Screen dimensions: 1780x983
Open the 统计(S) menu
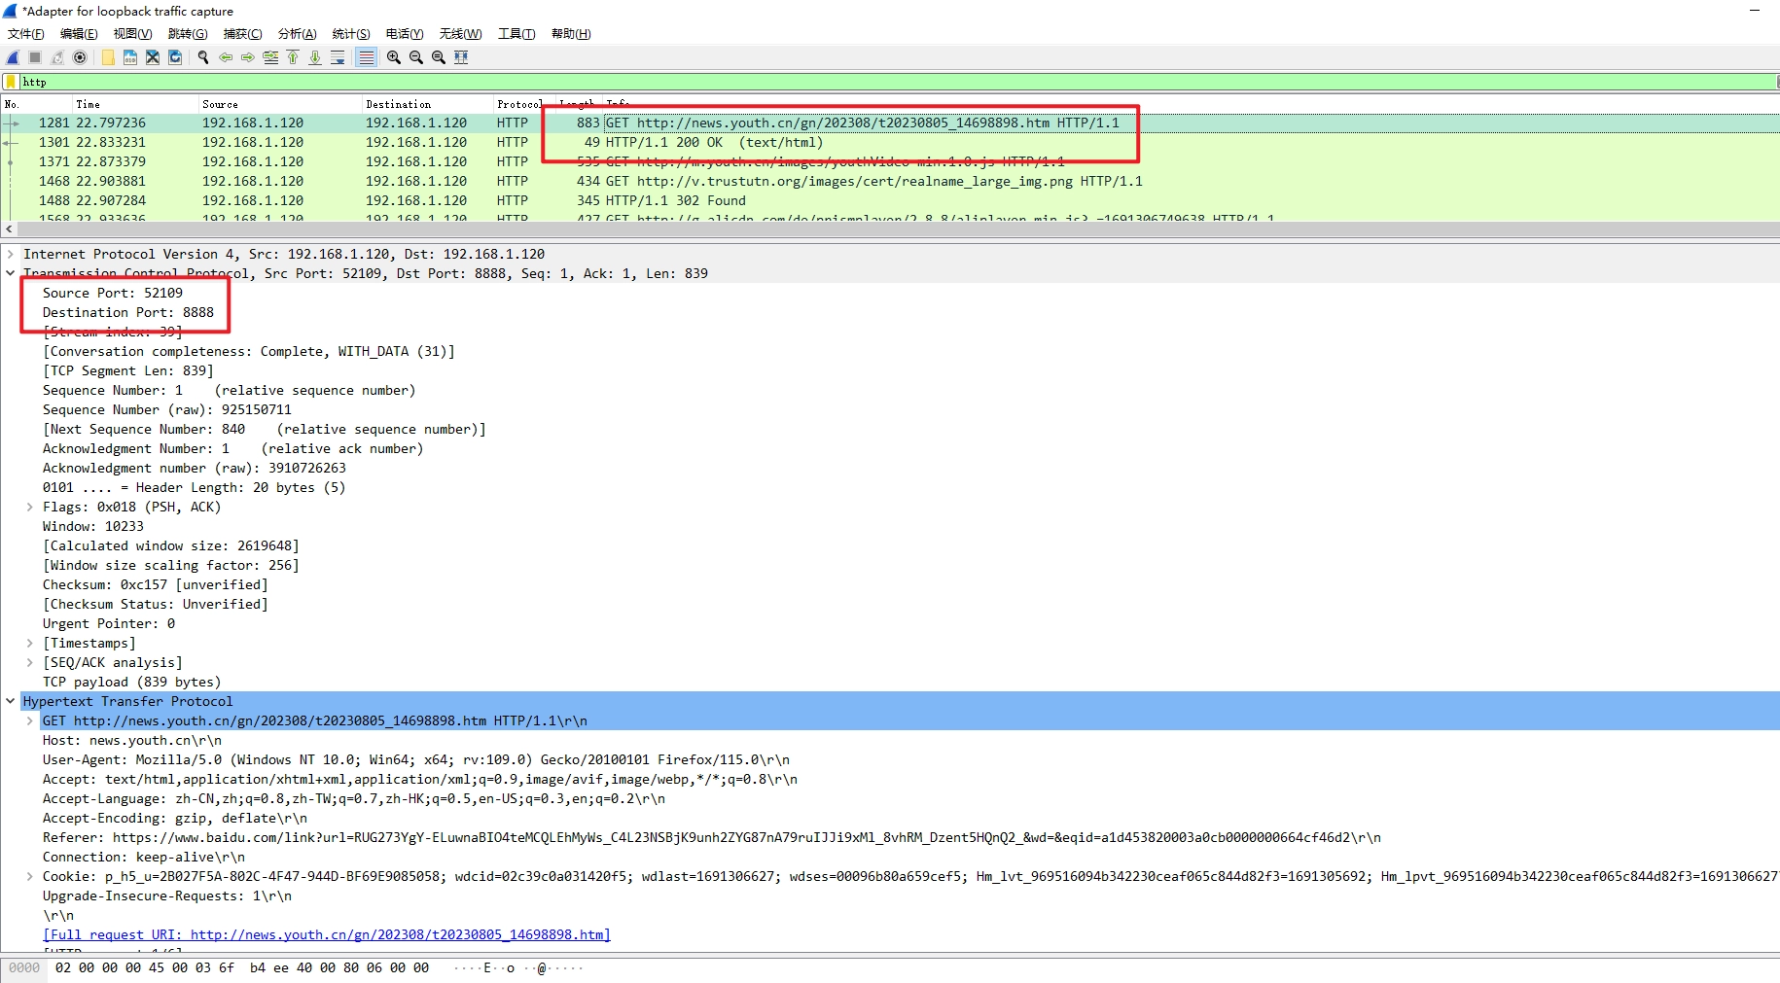tap(350, 34)
